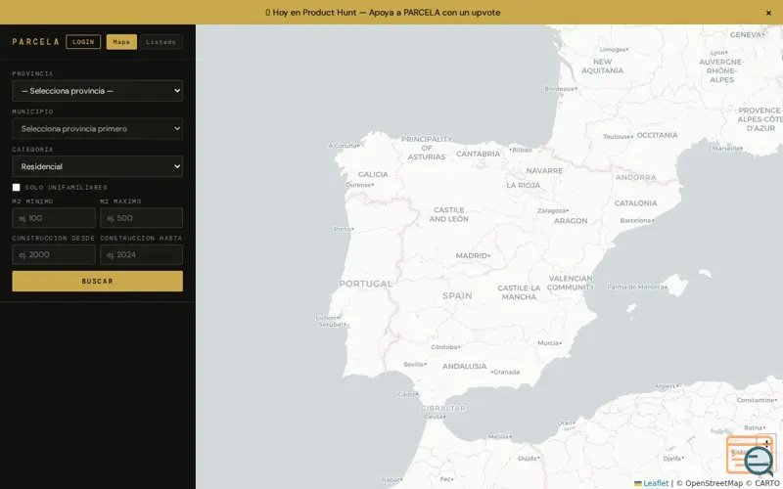
Task: Click the Barcelona label on the map
Action: (635, 220)
